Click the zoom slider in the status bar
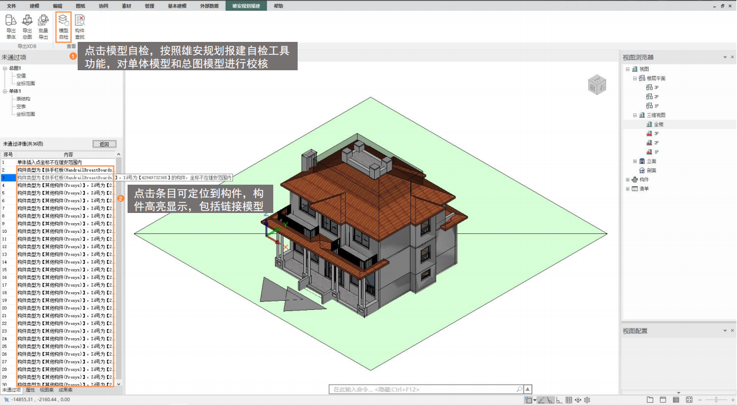Screen dimensions: 737x405 715,400
